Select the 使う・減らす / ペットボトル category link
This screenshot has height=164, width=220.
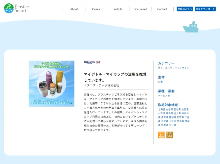pyautogui.click(x=173, y=68)
